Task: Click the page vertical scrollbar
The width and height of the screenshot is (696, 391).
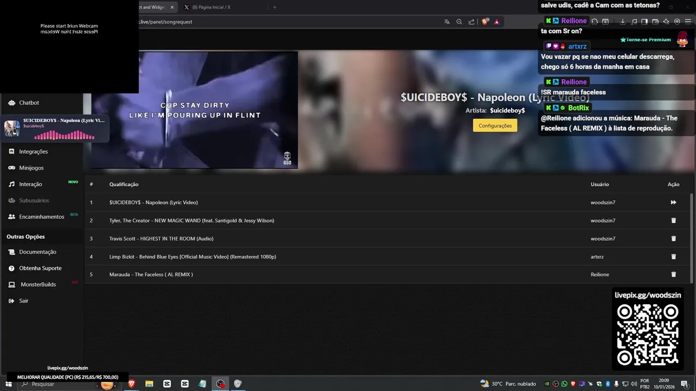Action: click(692, 239)
